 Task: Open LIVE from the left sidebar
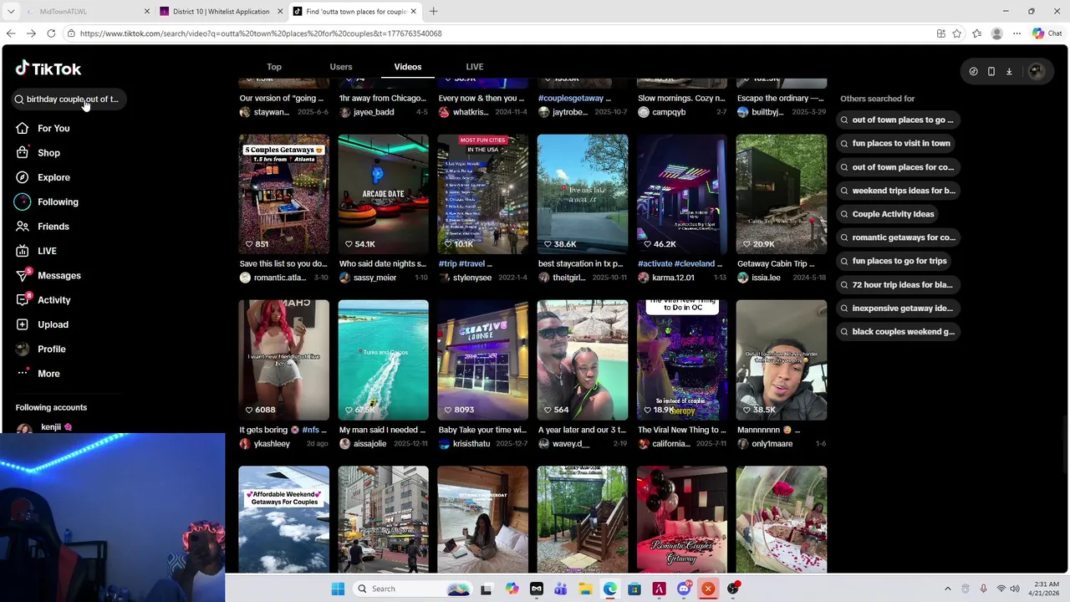37,251
